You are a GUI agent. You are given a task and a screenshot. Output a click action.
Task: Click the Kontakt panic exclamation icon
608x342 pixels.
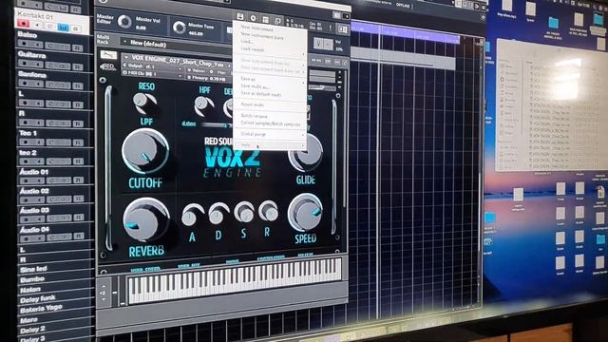(330, 28)
